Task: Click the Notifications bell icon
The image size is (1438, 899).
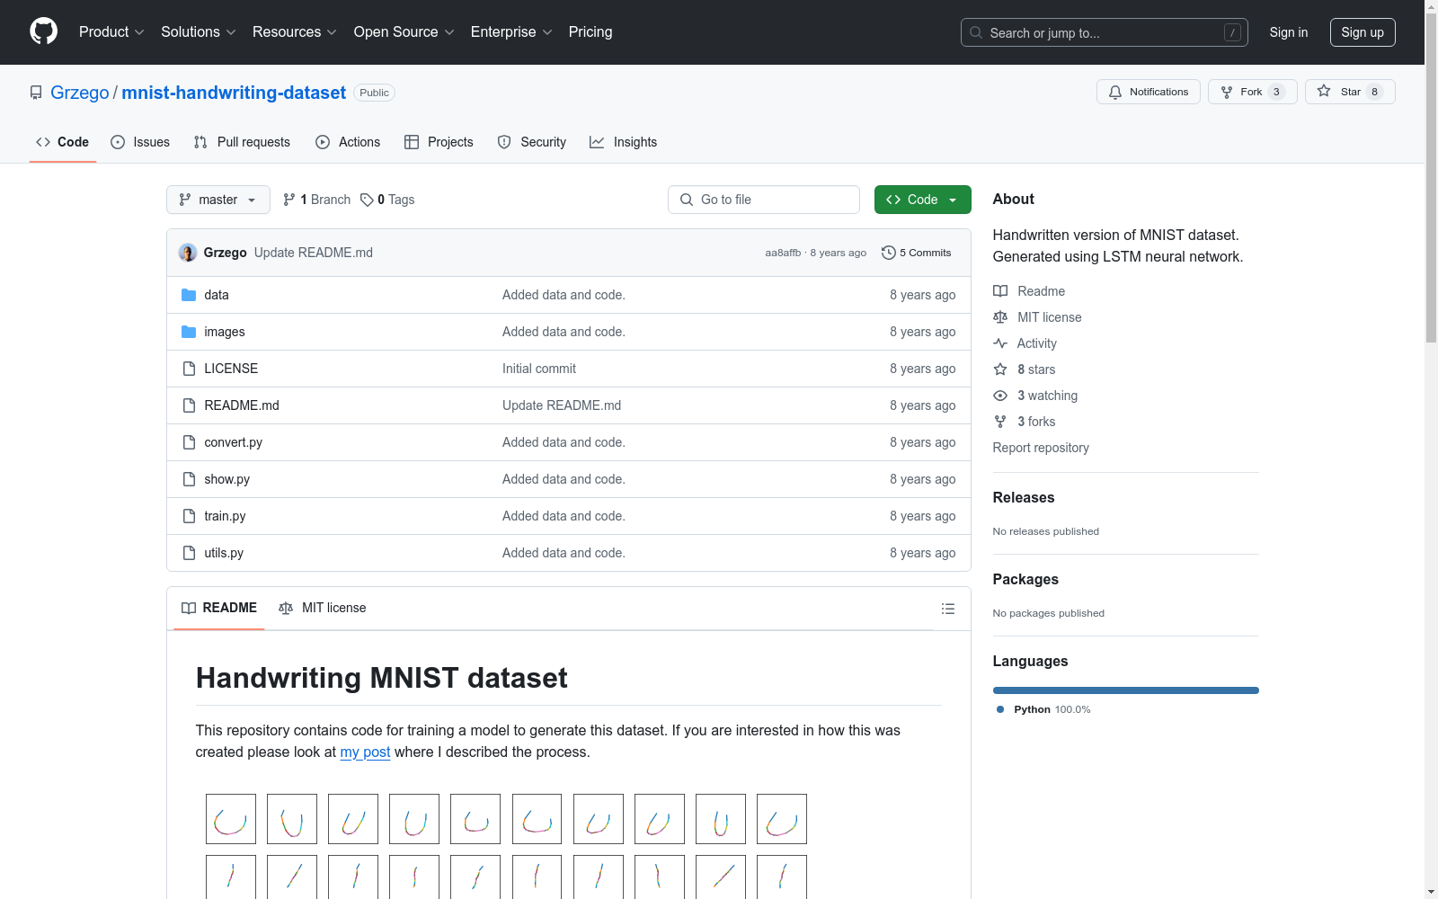Action: (1115, 92)
